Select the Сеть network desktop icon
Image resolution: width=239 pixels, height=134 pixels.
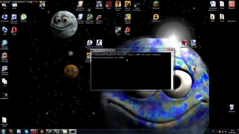pos(4,31)
